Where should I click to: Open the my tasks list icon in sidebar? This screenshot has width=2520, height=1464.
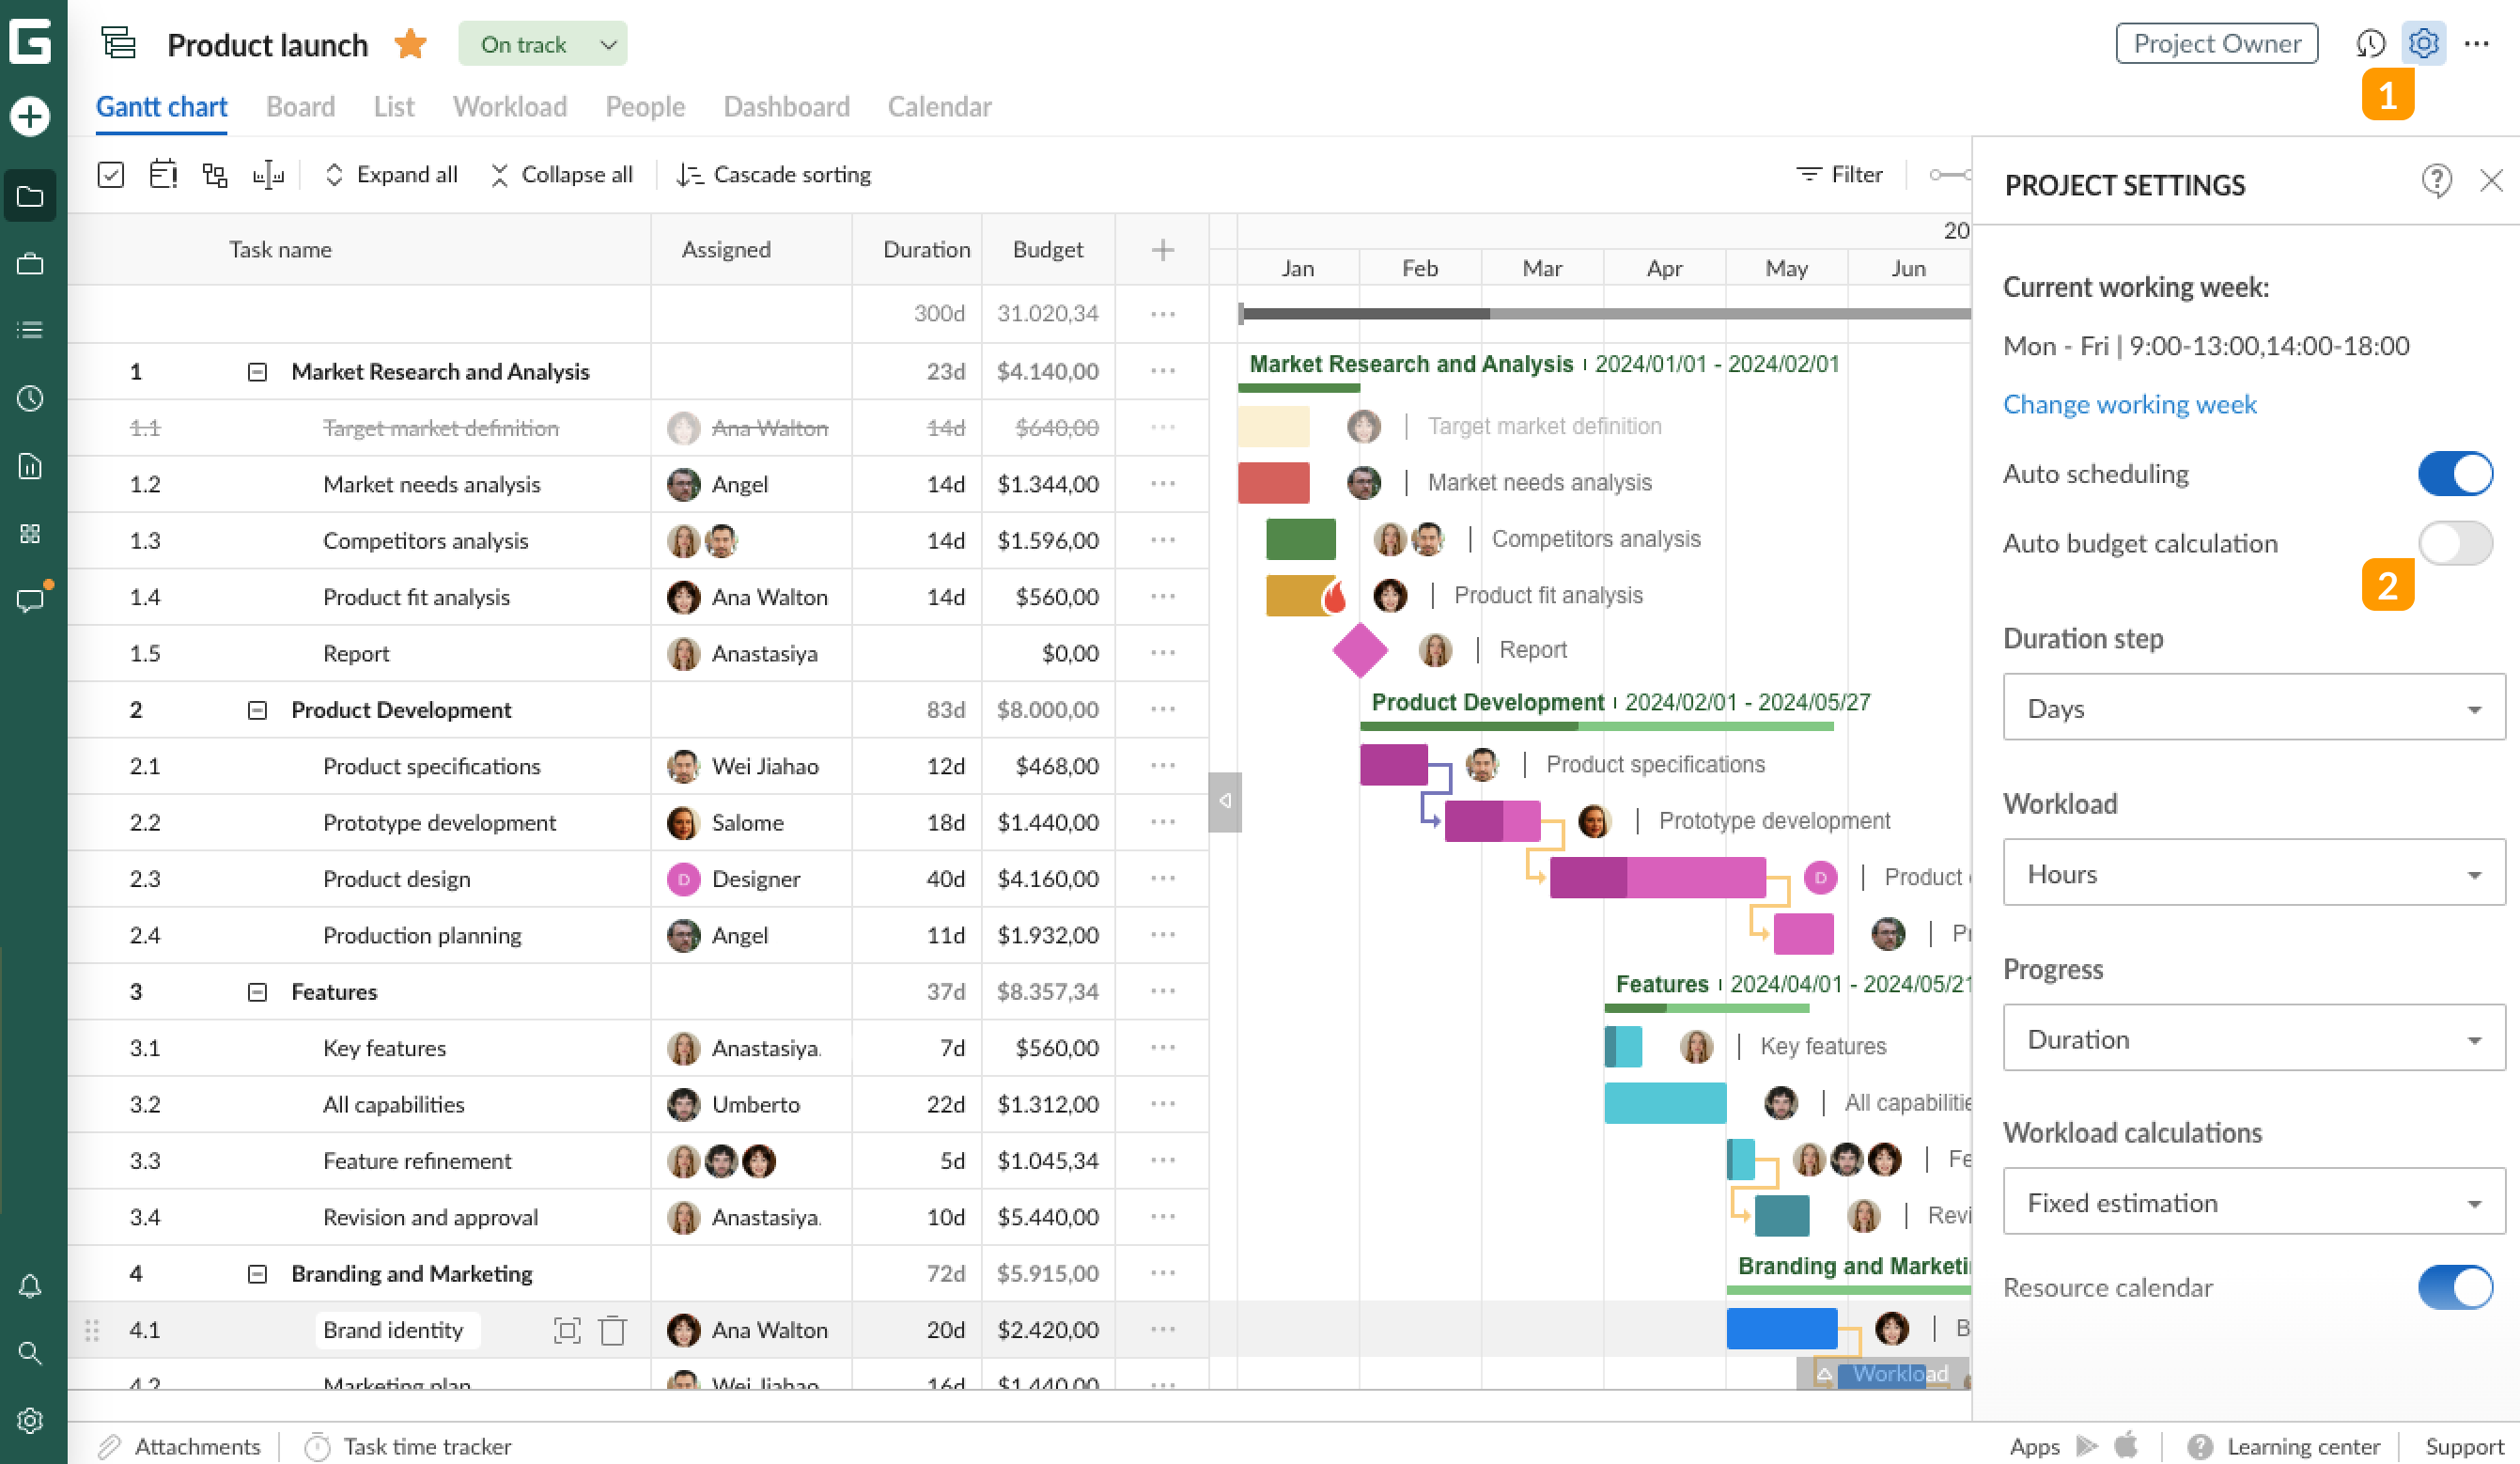point(30,330)
